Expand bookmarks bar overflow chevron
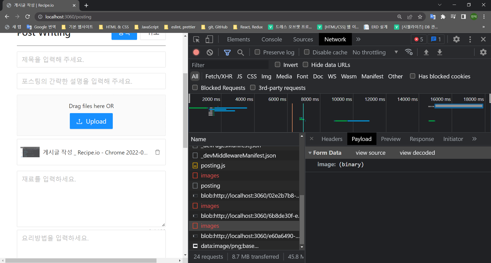This screenshot has width=491, height=263. point(483,27)
